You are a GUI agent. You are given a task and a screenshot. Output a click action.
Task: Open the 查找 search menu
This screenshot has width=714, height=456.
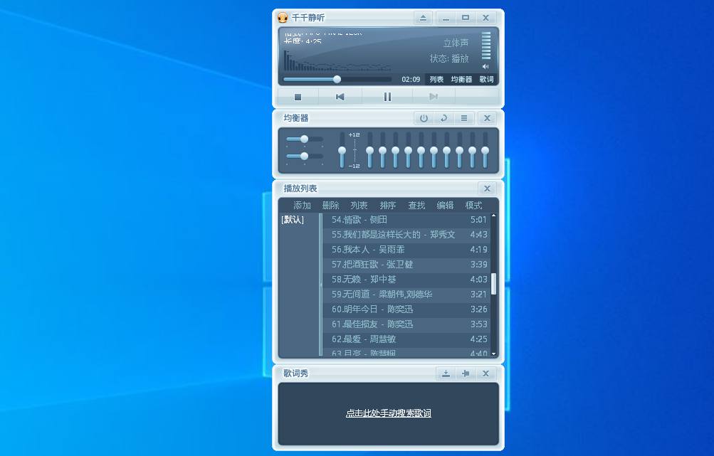416,205
